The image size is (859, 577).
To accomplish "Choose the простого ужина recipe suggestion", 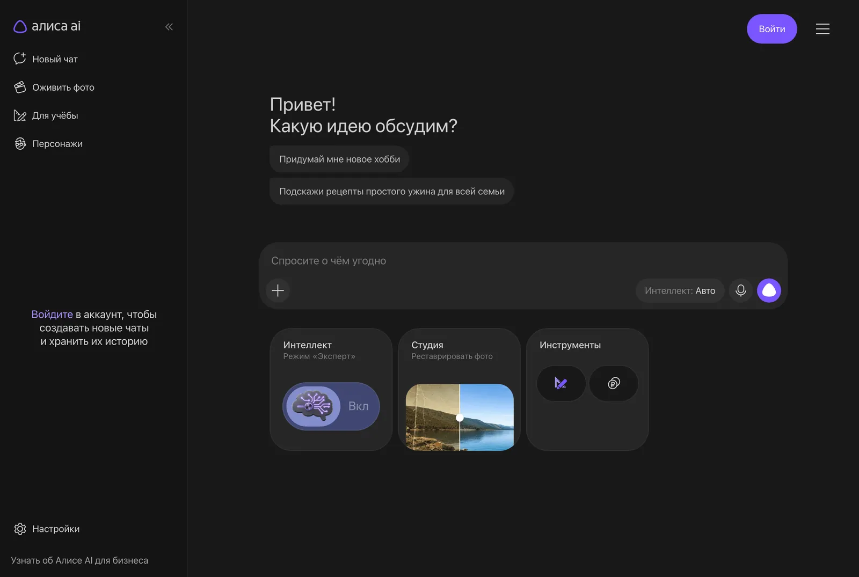I will pos(392,191).
